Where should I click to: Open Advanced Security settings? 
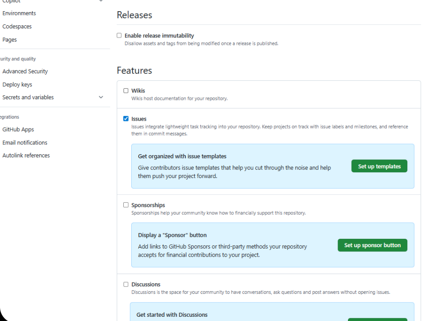tap(25, 71)
